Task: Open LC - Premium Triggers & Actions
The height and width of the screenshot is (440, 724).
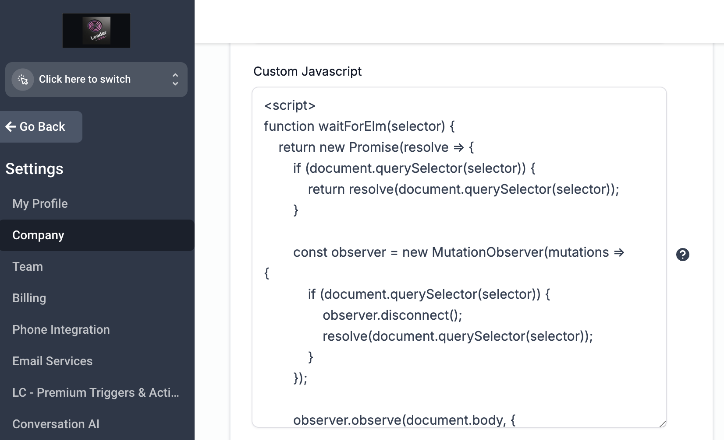Action: tap(96, 393)
